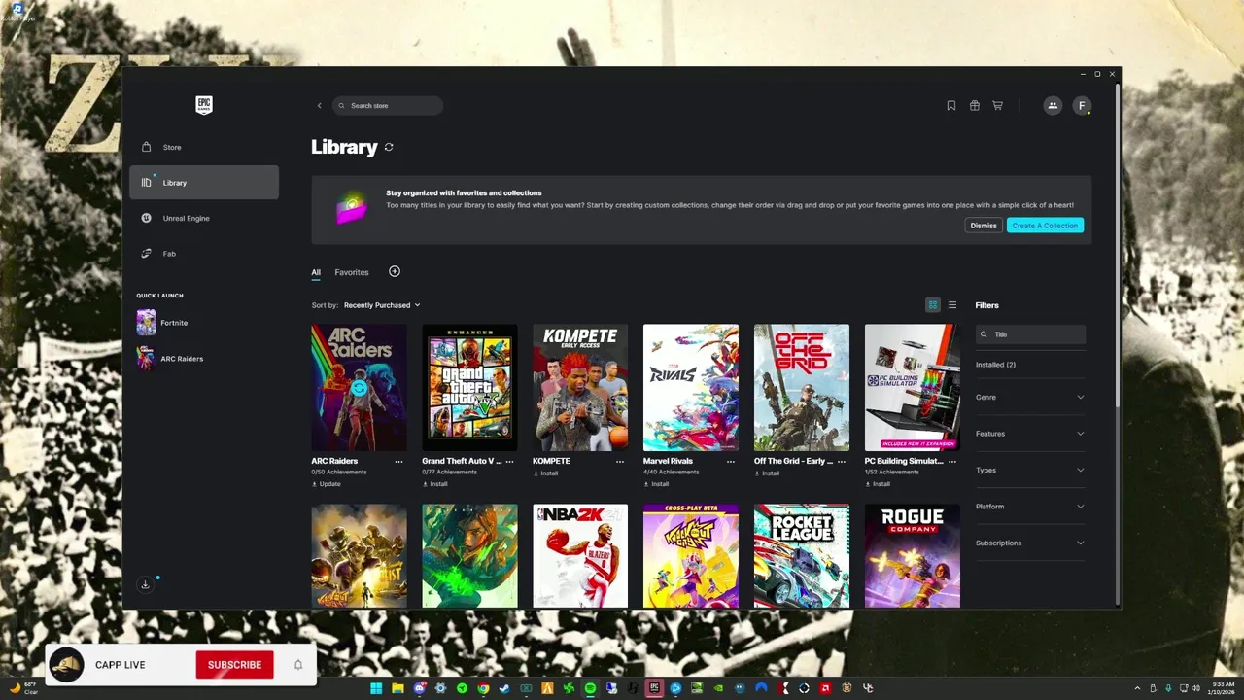Expand the Platform filter

[x=1030, y=507]
